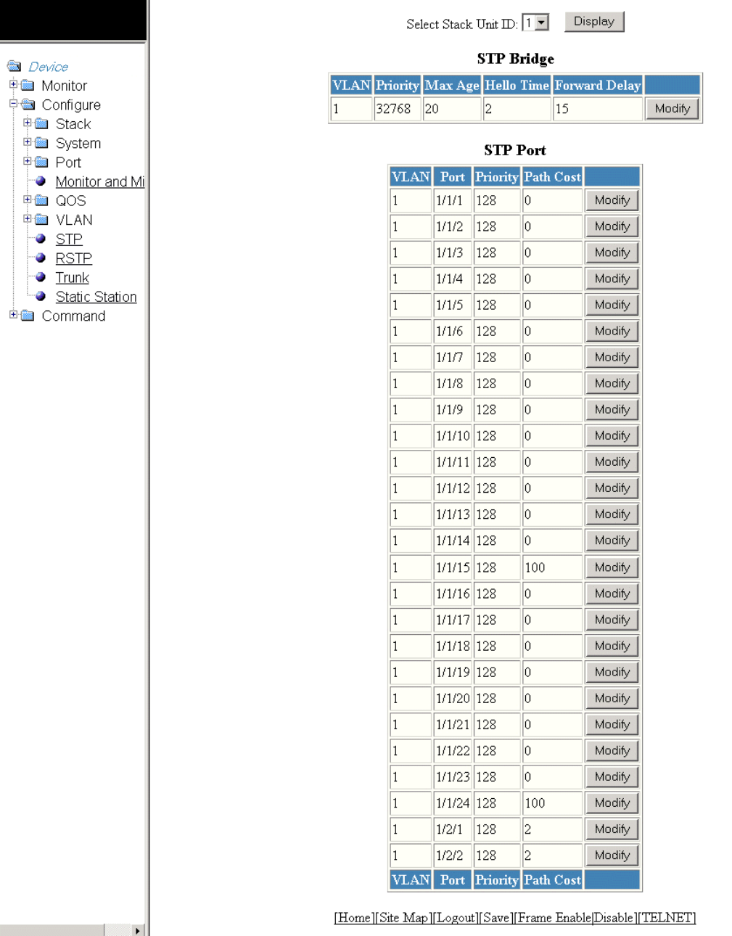The width and height of the screenshot is (732, 936).
Task: Click the VLAN tree label
Action: pos(74,220)
